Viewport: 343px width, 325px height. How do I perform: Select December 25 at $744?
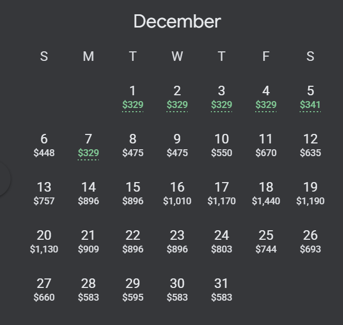pyautogui.click(x=266, y=242)
